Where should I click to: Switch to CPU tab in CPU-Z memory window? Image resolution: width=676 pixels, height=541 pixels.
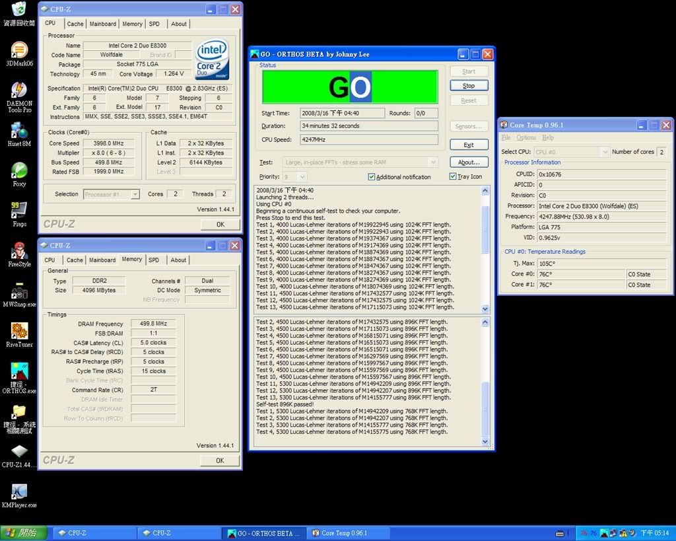pyautogui.click(x=50, y=260)
